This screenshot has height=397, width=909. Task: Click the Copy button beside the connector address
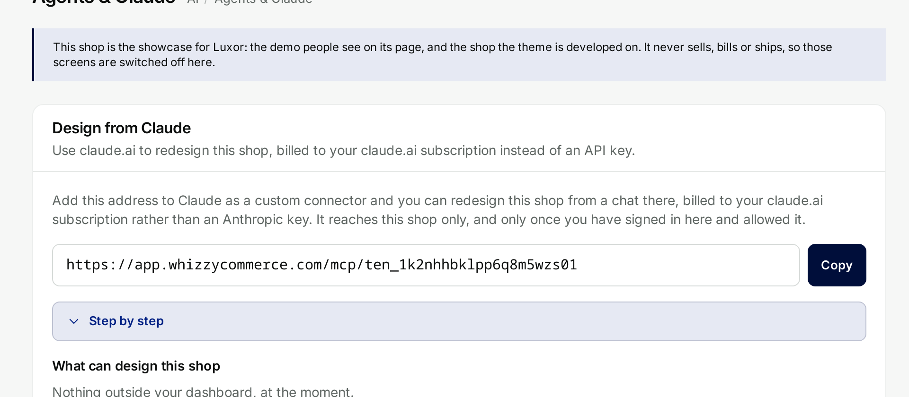837,265
